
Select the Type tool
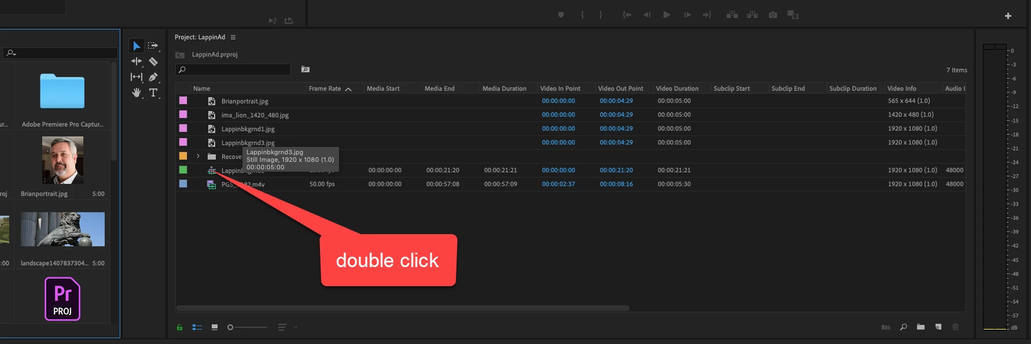tap(153, 93)
